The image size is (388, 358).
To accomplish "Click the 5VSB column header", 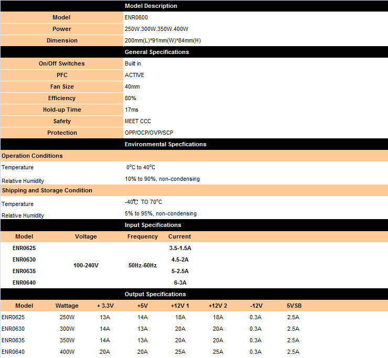I will (x=294, y=306).
